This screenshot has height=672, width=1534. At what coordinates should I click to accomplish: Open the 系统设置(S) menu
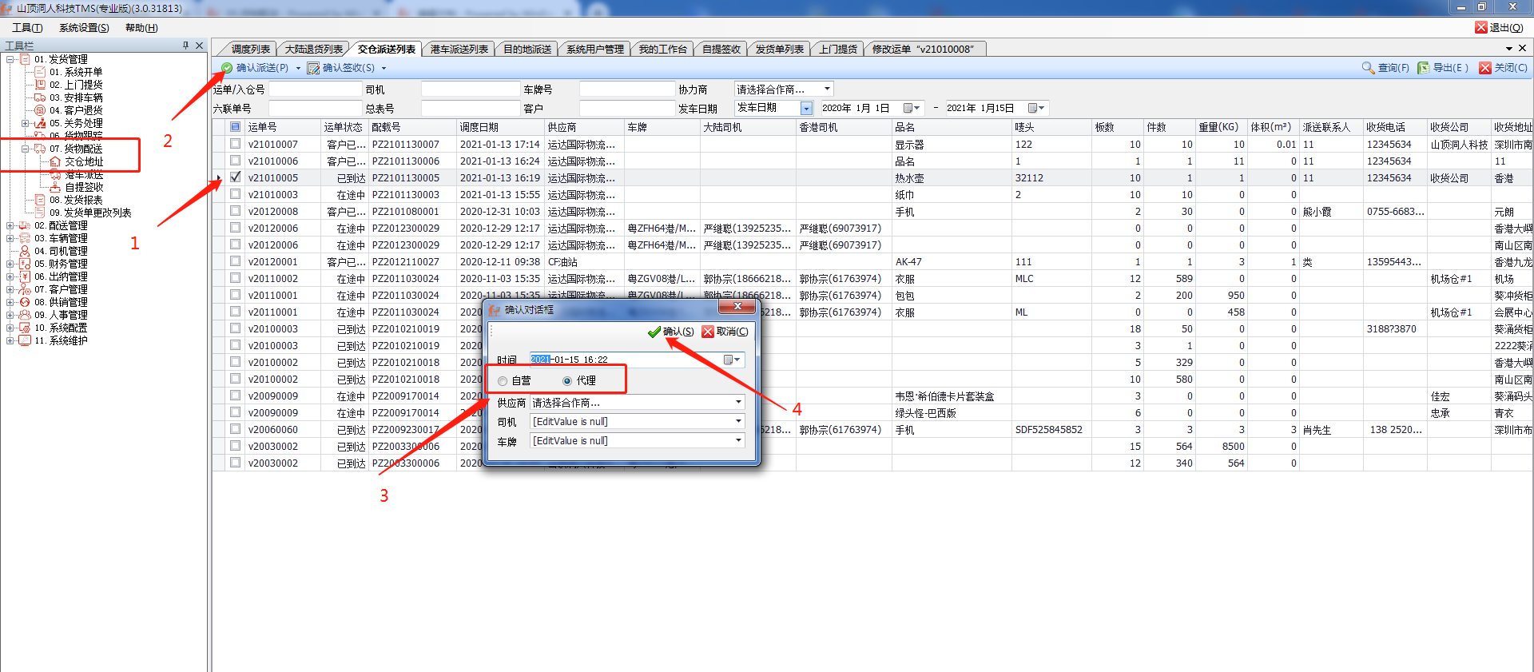point(84,28)
